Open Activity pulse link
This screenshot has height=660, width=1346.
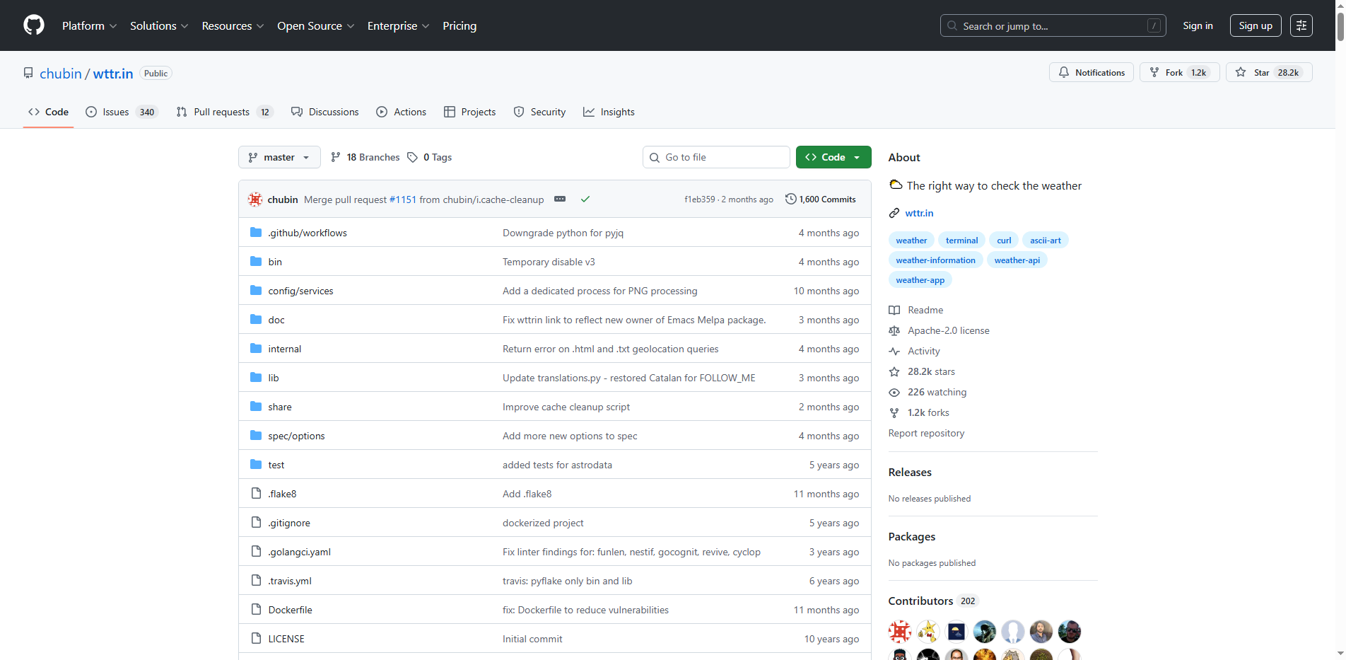(914, 351)
